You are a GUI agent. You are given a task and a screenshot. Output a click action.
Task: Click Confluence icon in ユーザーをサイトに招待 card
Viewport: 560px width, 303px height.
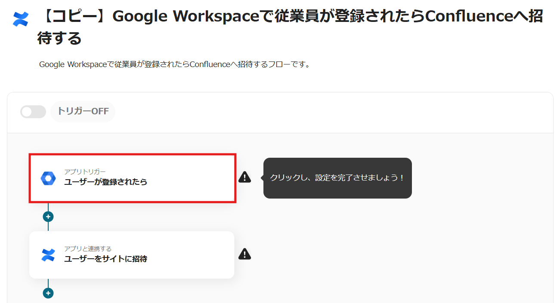coord(48,255)
